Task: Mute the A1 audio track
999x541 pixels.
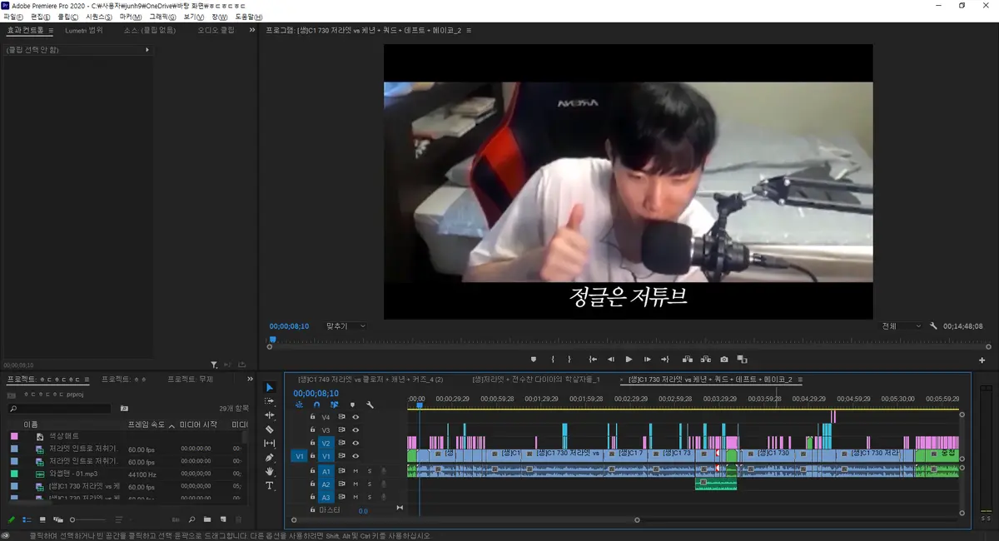Action: coord(355,471)
